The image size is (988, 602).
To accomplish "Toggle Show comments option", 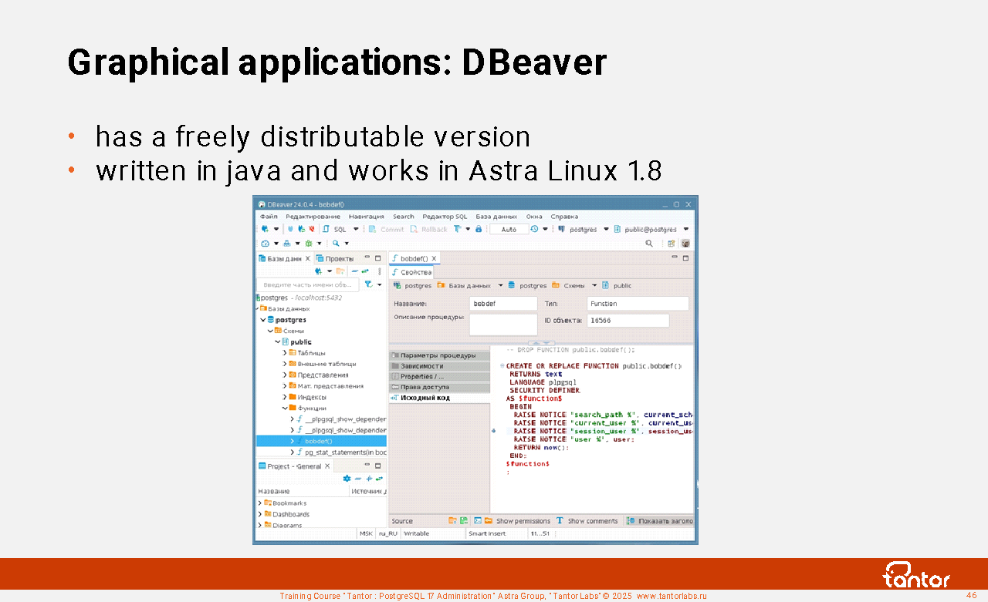I will coord(587,521).
